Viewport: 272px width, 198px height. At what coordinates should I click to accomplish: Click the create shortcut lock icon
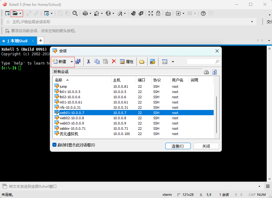(x=153, y=62)
